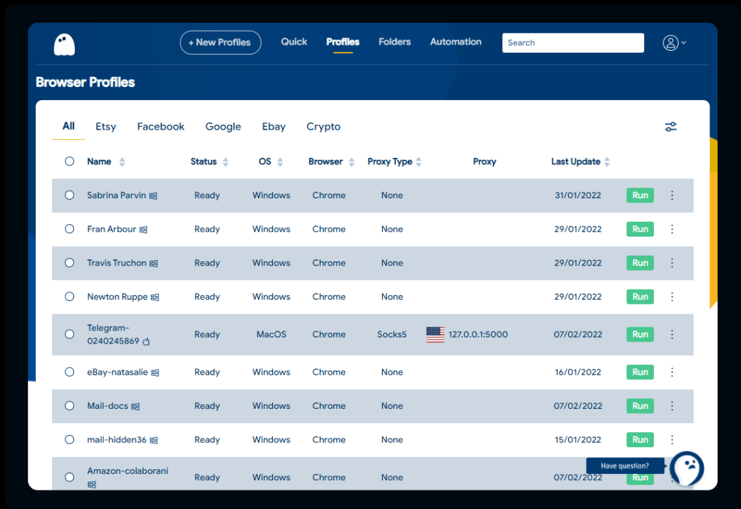Screen dimensions: 741x509
Task: Click Apple icon next to Telegram-0240245869
Action: pos(147,341)
